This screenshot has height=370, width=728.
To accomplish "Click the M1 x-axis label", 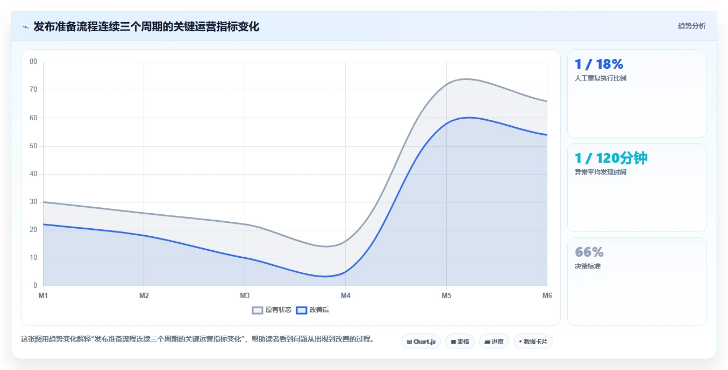I will tap(43, 295).
